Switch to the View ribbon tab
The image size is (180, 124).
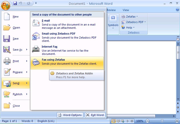[x=126, y=10]
